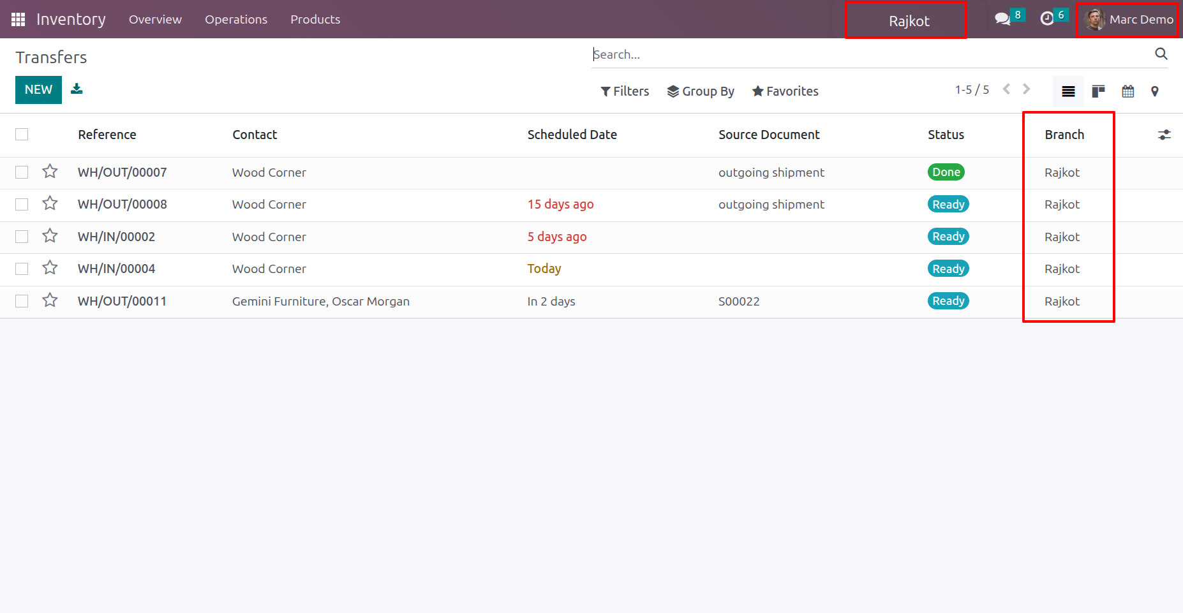This screenshot has width=1183, height=613.
Task: Sort by Reference column header
Action: 107,135
